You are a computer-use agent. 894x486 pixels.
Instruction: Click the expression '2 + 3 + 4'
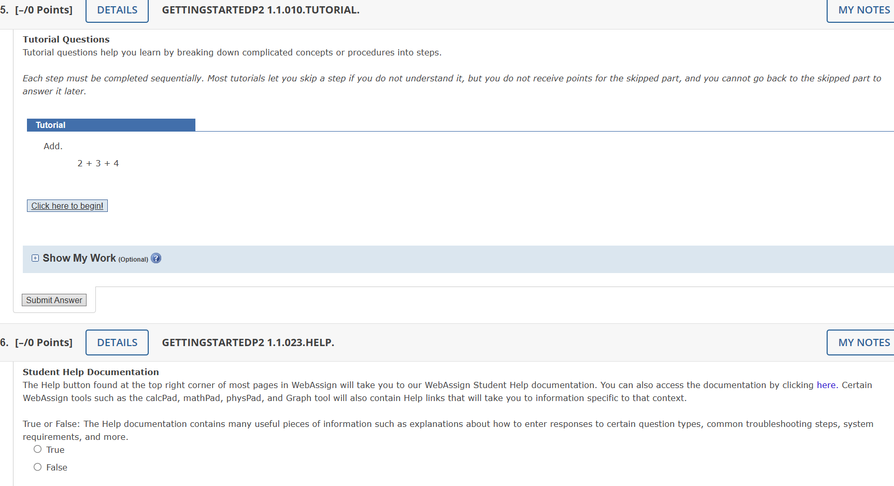(98, 163)
